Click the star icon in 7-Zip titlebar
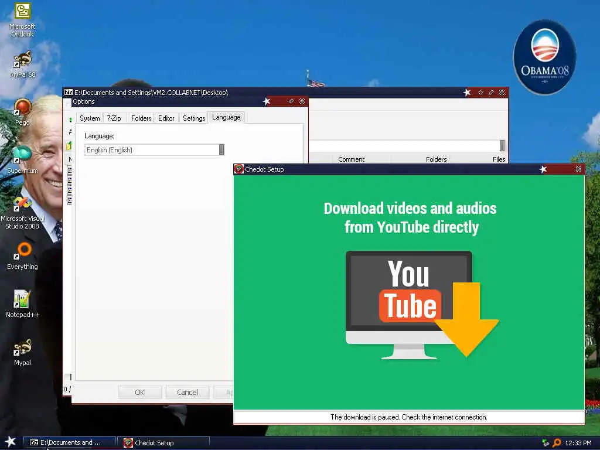The height and width of the screenshot is (450, 600). click(x=467, y=92)
